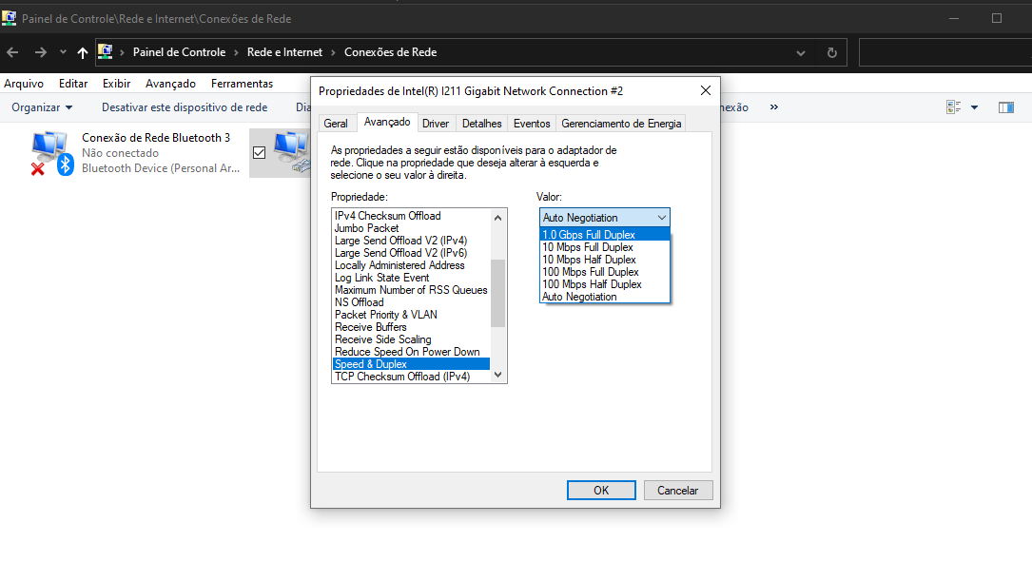Screen dimensions: 1032x581
Task: Open the Avançado menu in menu bar
Action: (170, 84)
